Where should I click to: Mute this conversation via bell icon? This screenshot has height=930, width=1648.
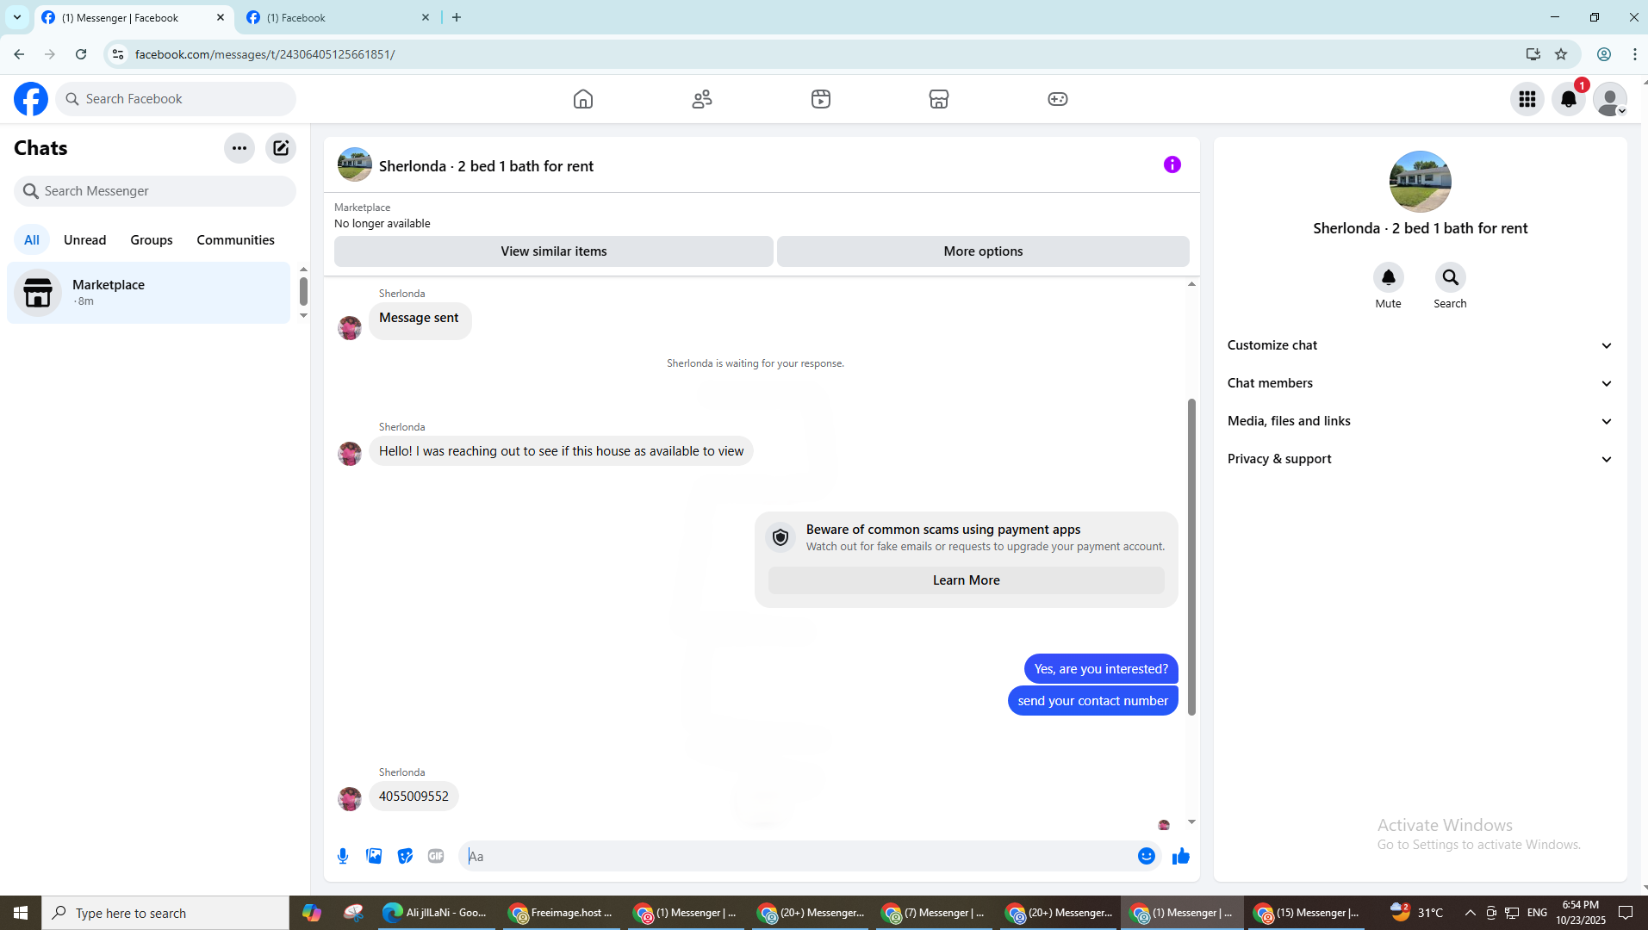[1388, 277]
